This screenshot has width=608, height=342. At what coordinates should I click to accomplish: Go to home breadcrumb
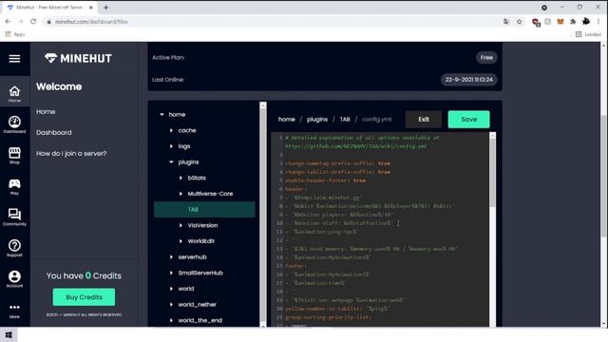point(287,120)
